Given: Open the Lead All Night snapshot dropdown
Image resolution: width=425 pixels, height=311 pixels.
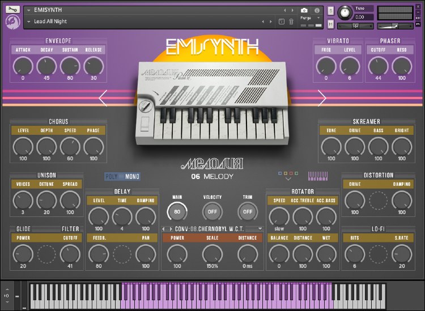Looking at the screenshot, I should 28,22.
